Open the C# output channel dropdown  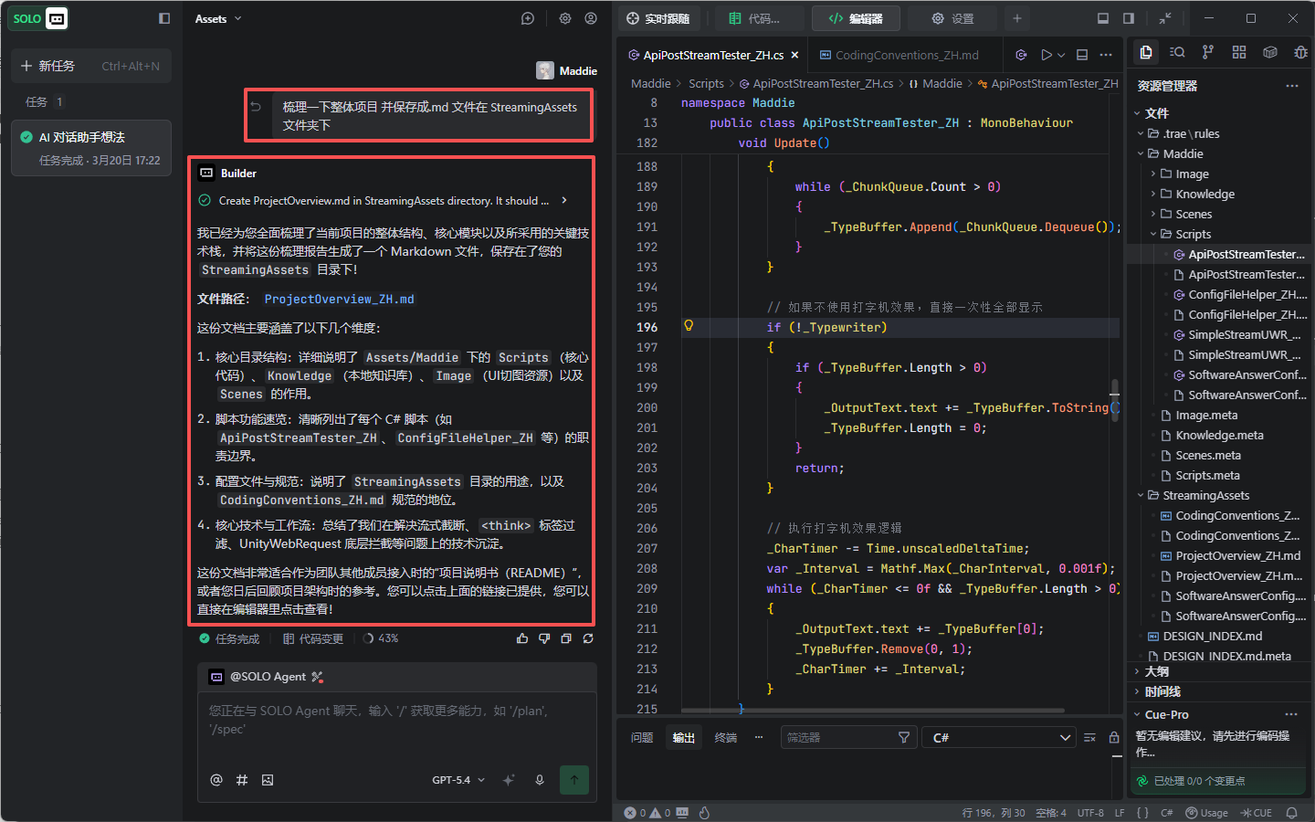point(999,737)
